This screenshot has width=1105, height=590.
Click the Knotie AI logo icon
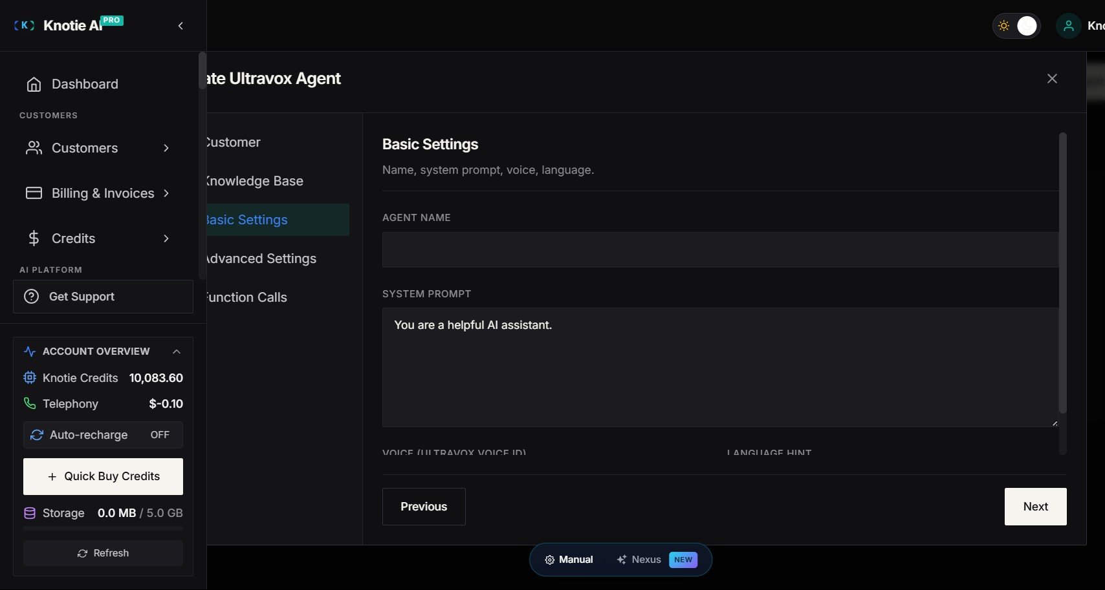[x=24, y=25]
